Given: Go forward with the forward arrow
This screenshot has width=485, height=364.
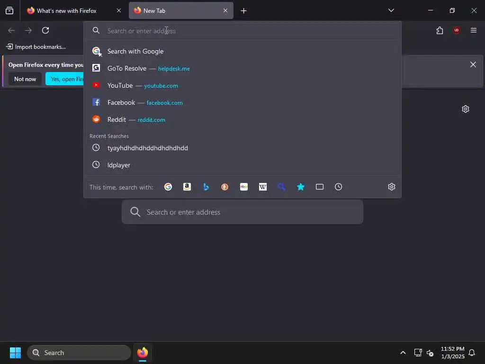Looking at the screenshot, I should [28, 30].
